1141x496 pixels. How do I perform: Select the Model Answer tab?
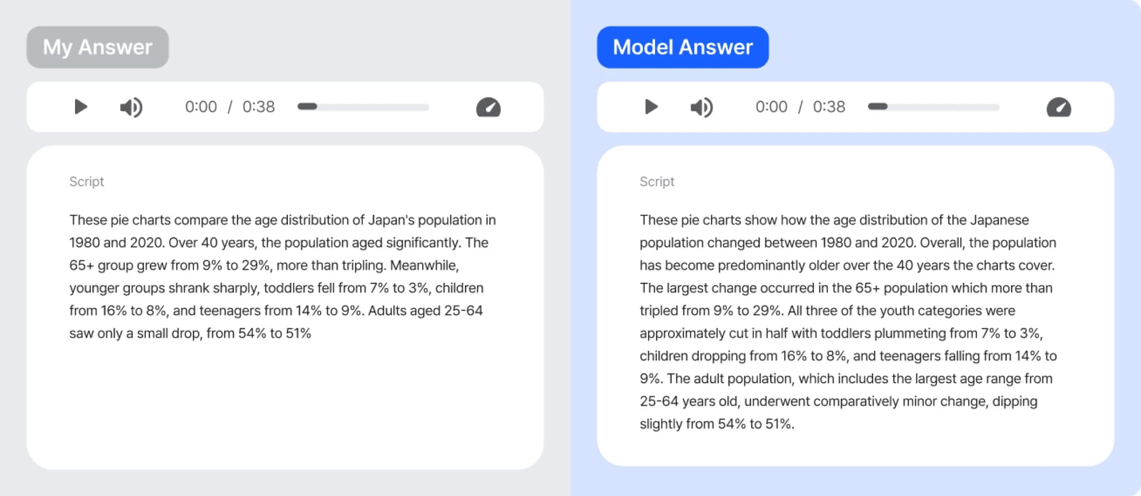682,47
